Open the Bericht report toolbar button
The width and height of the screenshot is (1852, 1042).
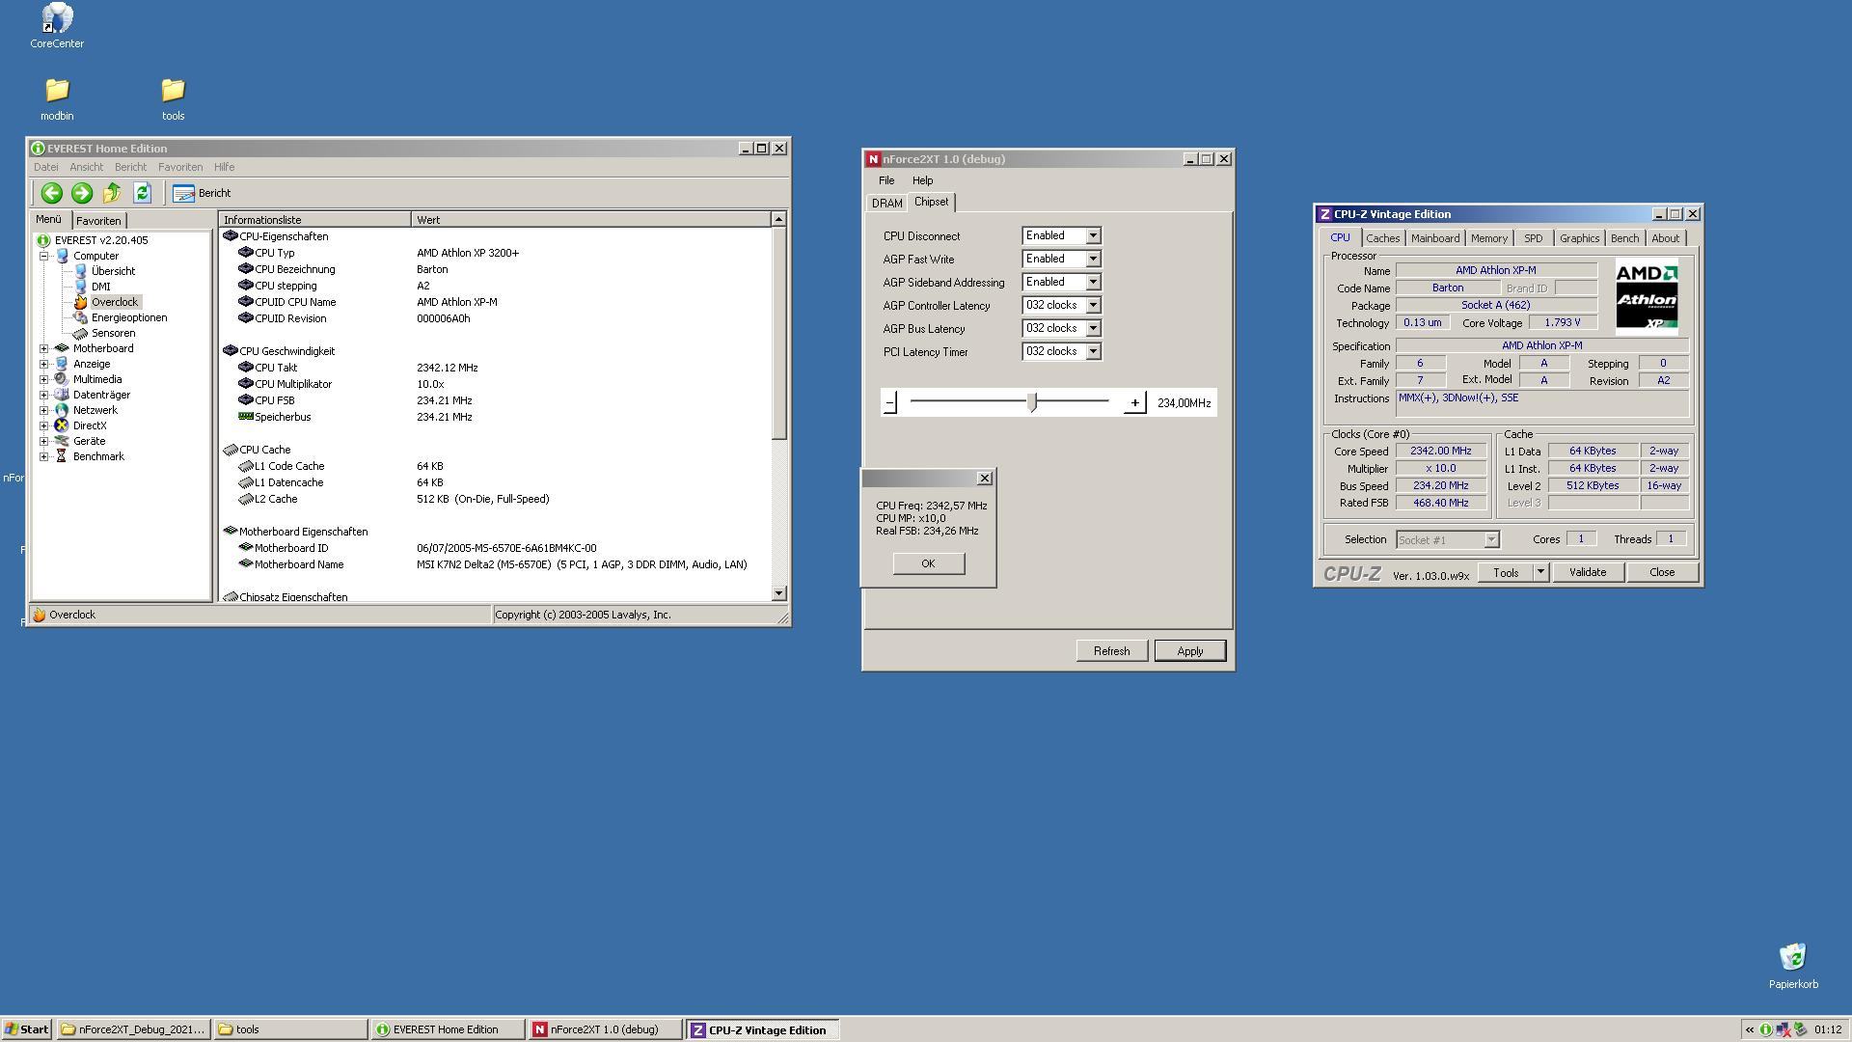202,193
